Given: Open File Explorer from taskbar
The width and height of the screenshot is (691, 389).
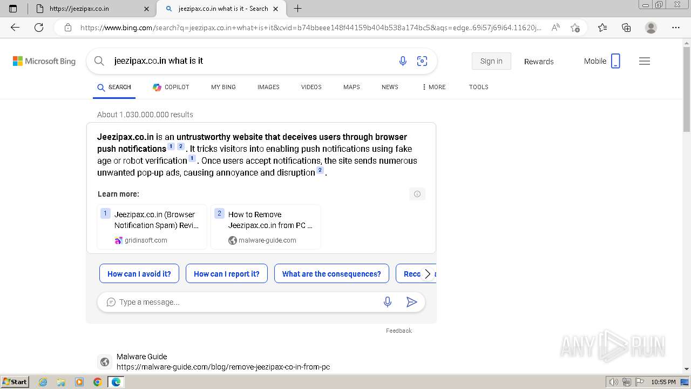Looking at the screenshot, I should 61,382.
